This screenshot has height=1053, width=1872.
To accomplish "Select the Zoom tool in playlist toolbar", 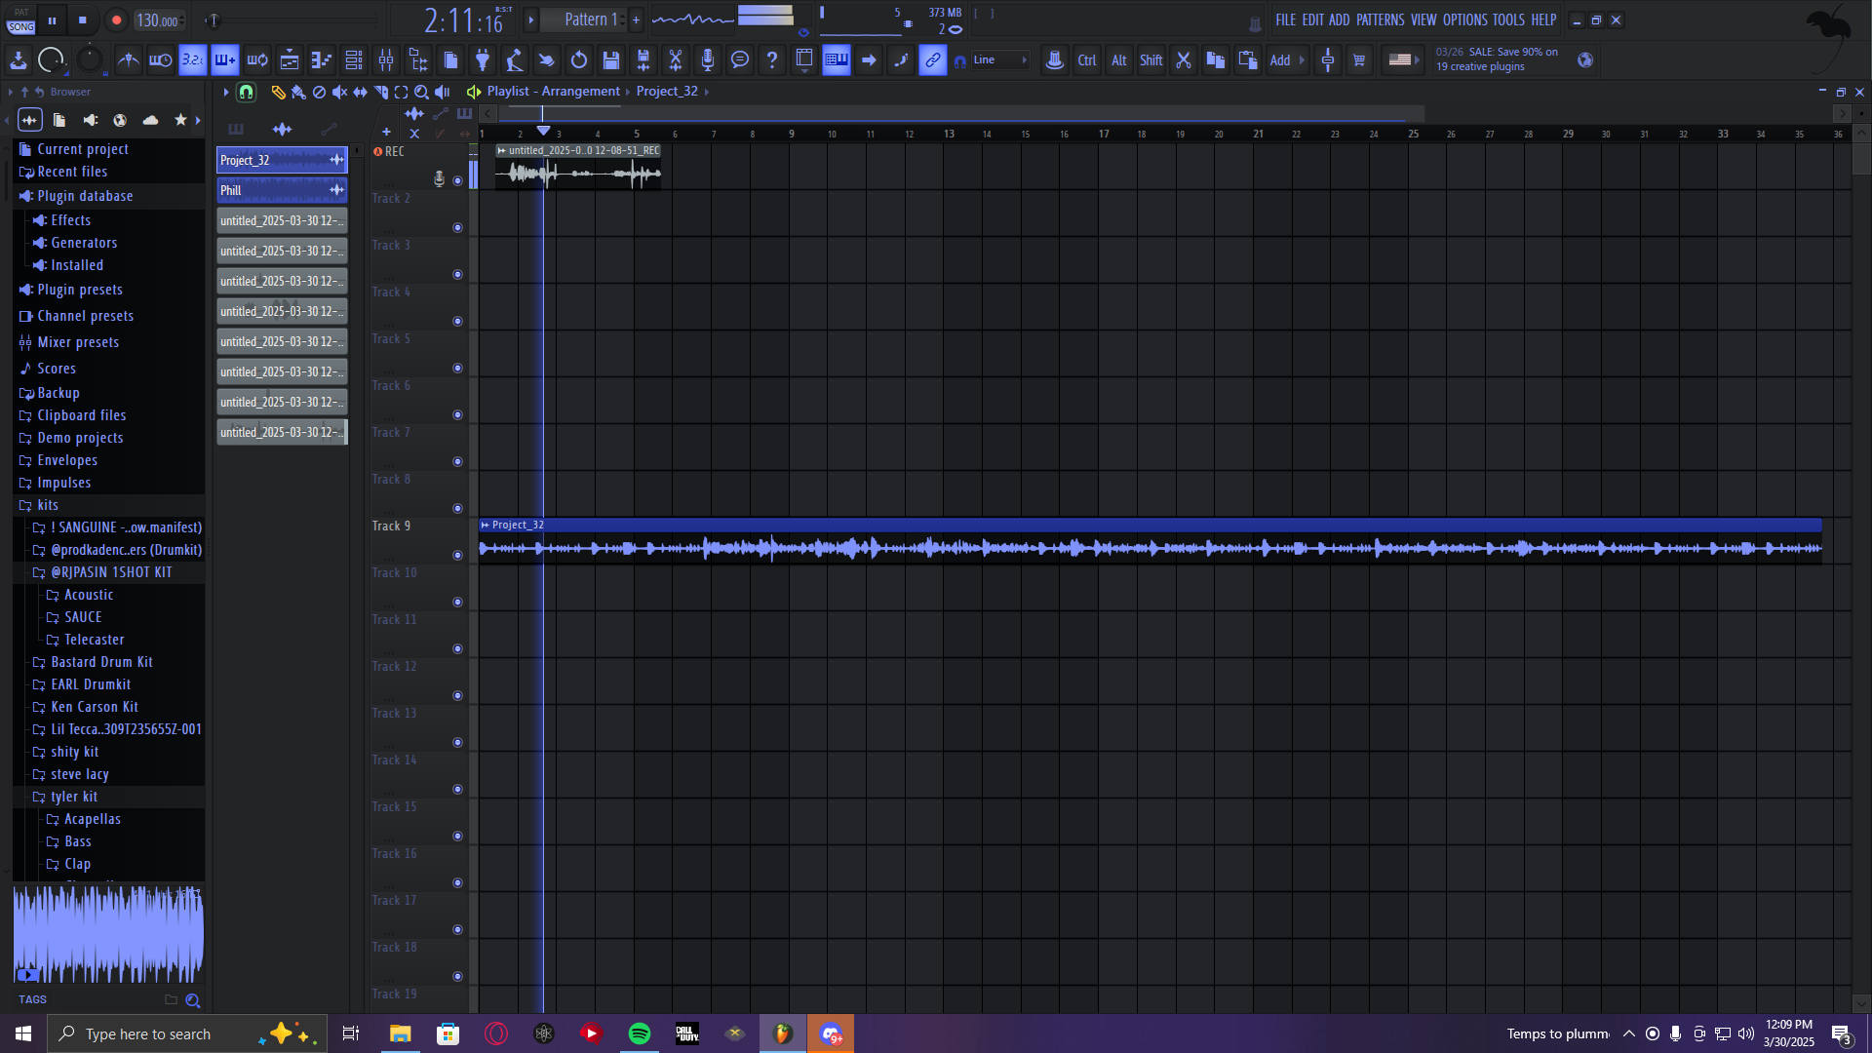I will pyautogui.click(x=421, y=92).
